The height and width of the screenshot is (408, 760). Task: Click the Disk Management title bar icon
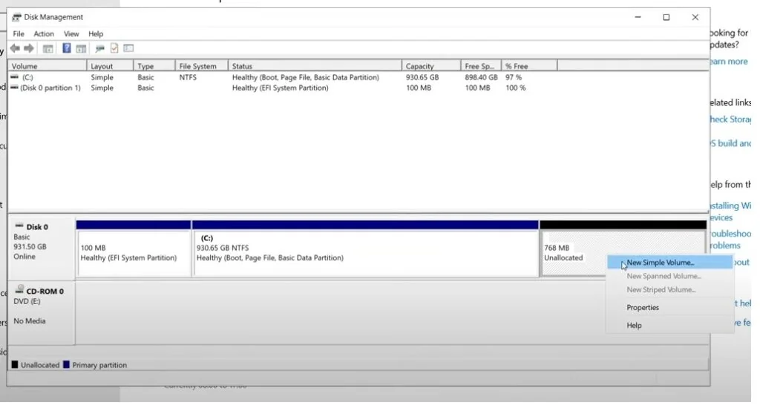(16, 18)
